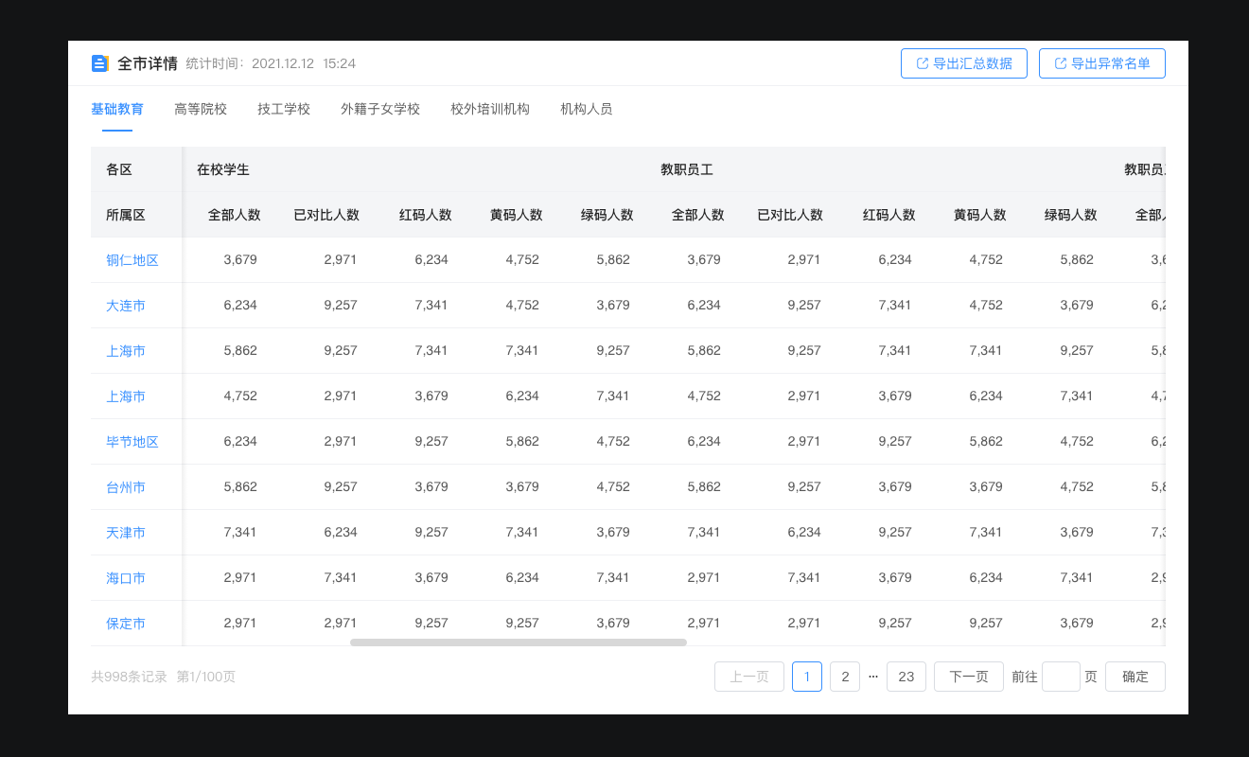
Task: Click the horizontal table scrollbar
Action: pos(519,643)
